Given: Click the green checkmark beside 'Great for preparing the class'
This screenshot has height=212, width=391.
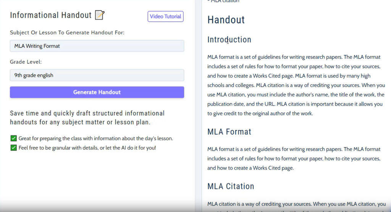Looking at the screenshot, I should (13, 138).
